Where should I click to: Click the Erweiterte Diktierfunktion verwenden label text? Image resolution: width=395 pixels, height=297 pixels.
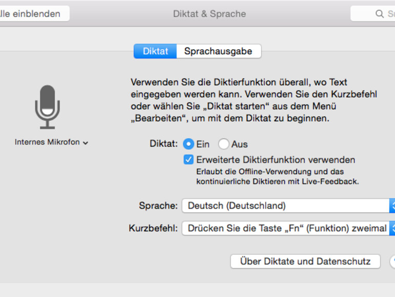tap(275, 160)
